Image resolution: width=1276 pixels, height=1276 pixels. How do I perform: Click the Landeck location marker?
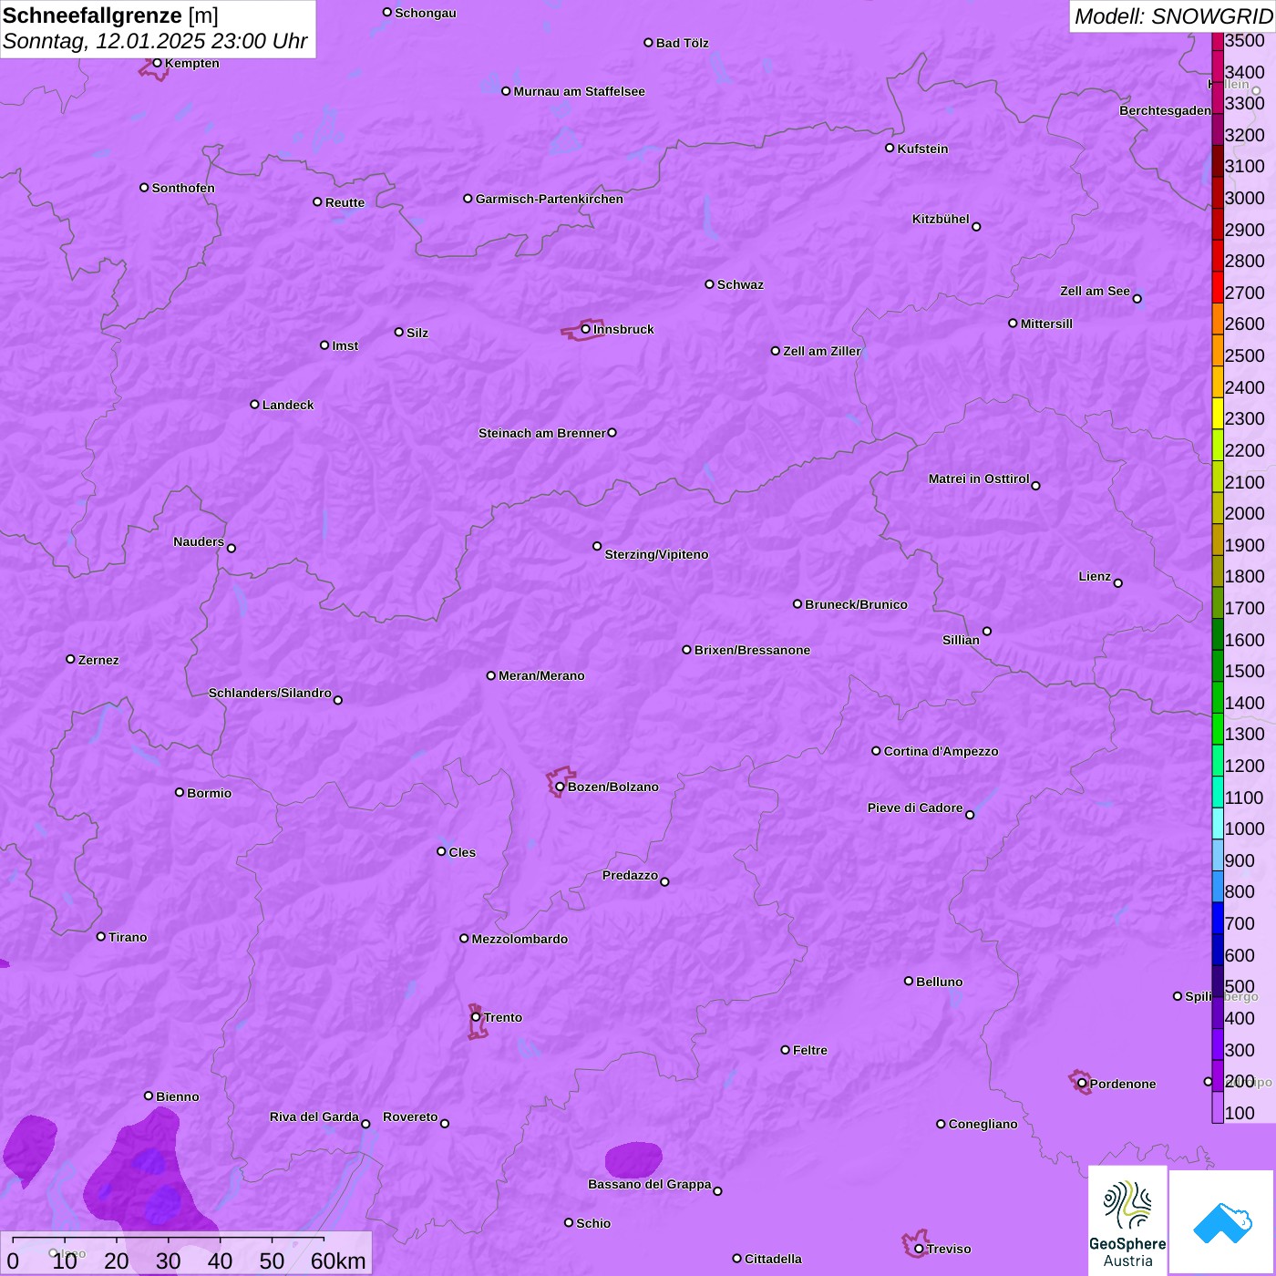click(x=255, y=405)
